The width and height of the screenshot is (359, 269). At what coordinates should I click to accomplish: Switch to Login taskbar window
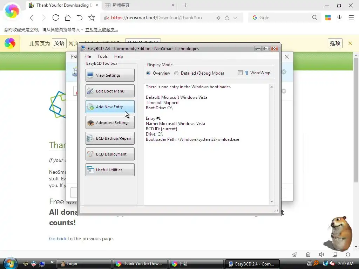pyautogui.click(x=84, y=264)
